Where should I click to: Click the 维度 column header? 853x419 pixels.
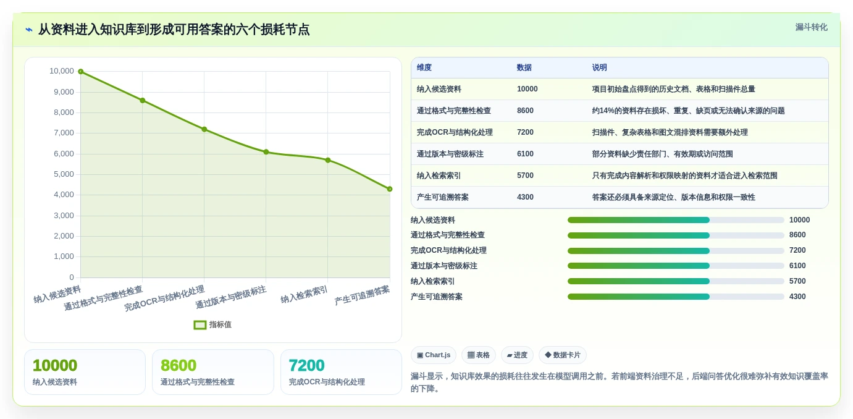tap(424, 68)
